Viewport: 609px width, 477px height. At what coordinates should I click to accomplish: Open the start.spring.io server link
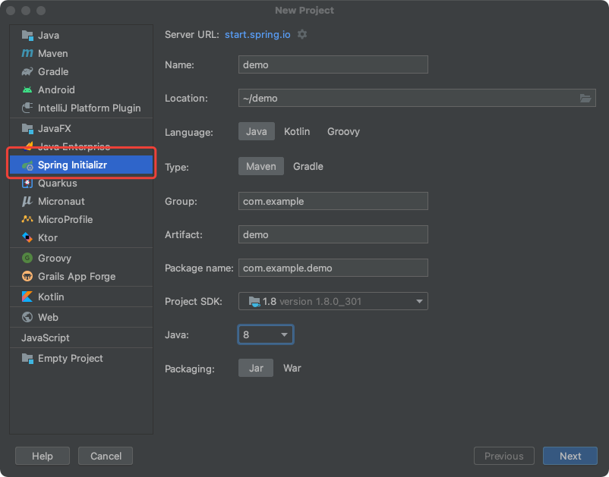(257, 35)
